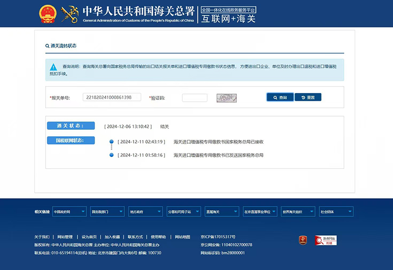Click the red government agency badge in footer

pyautogui.click(x=303, y=240)
